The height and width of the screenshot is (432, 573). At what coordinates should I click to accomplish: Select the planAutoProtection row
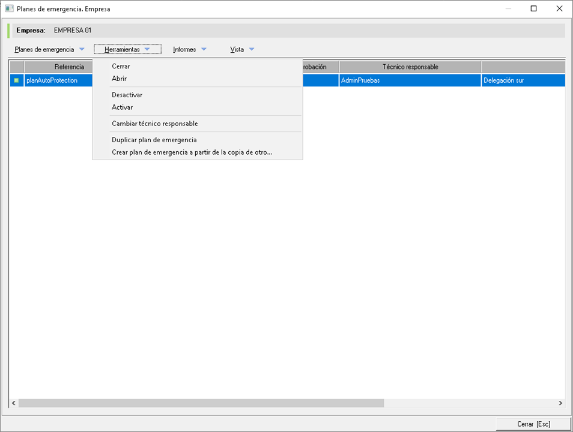[x=52, y=80]
